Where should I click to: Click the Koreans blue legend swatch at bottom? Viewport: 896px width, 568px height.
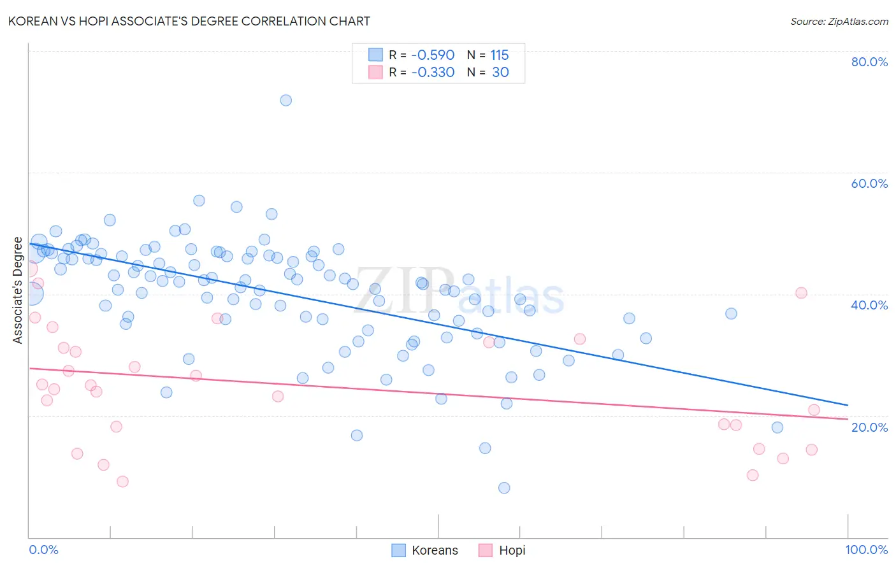398,550
